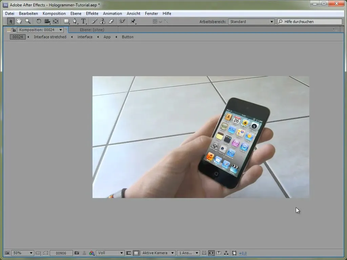Expand arrow before interface breadcrumb
The image size is (347, 260).
pos(72,37)
